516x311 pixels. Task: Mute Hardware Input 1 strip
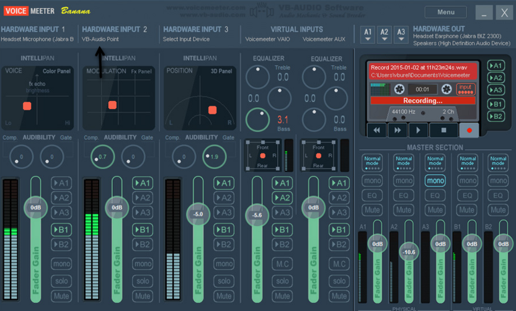pyautogui.click(x=61, y=296)
